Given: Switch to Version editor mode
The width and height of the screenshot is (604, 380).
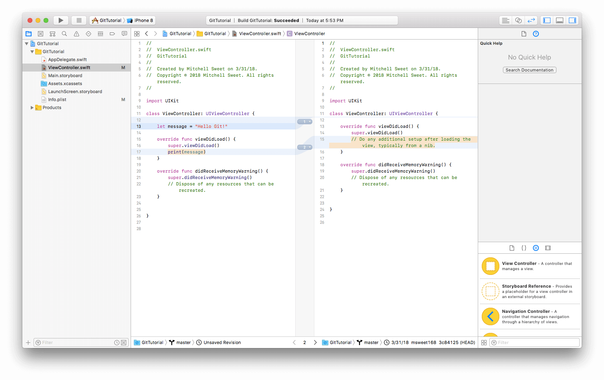Looking at the screenshot, I should [x=531, y=20].
